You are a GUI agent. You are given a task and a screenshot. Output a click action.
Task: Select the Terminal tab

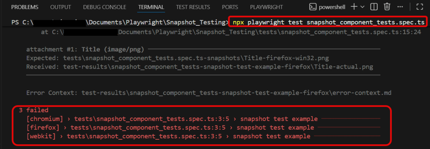click(x=151, y=7)
